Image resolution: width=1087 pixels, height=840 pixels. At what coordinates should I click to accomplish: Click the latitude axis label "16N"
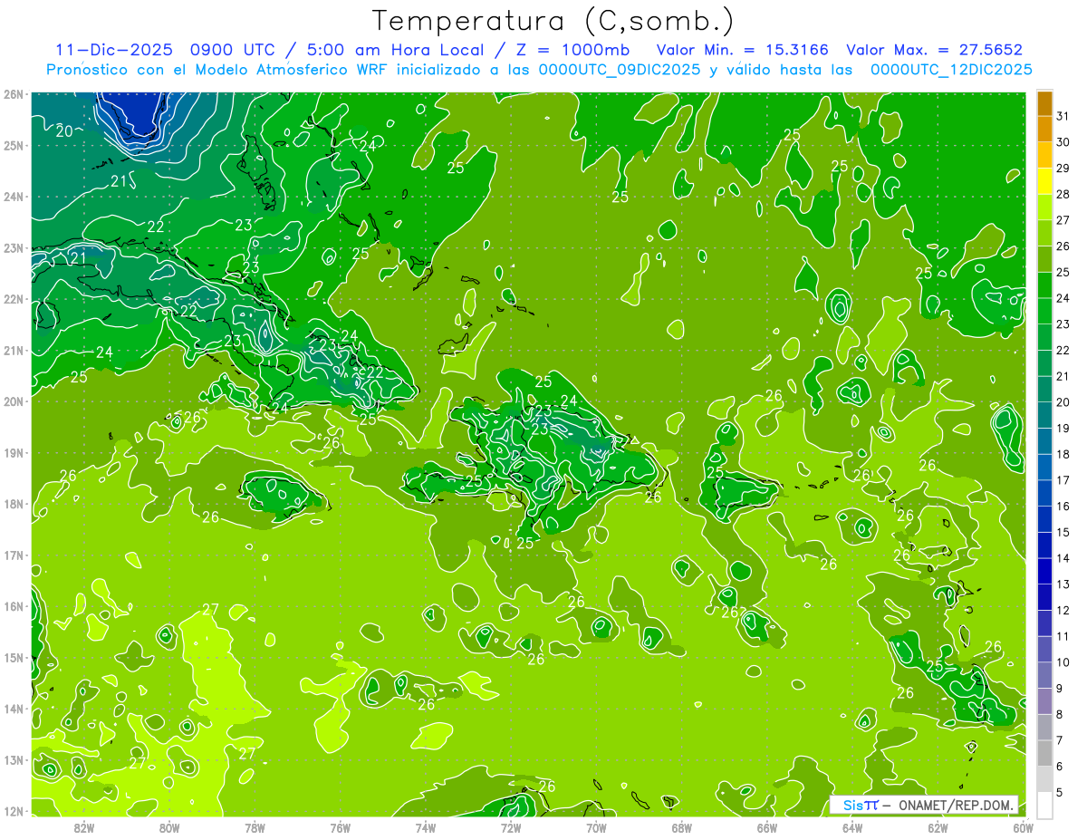[13, 606]
